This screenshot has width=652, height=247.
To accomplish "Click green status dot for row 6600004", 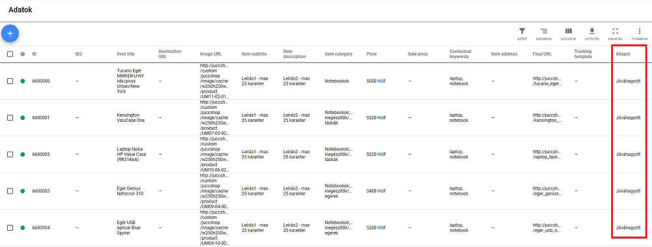I will (x=22, y=228).
